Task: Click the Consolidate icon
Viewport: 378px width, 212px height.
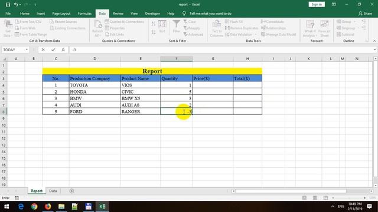Action: pos(263,22)
